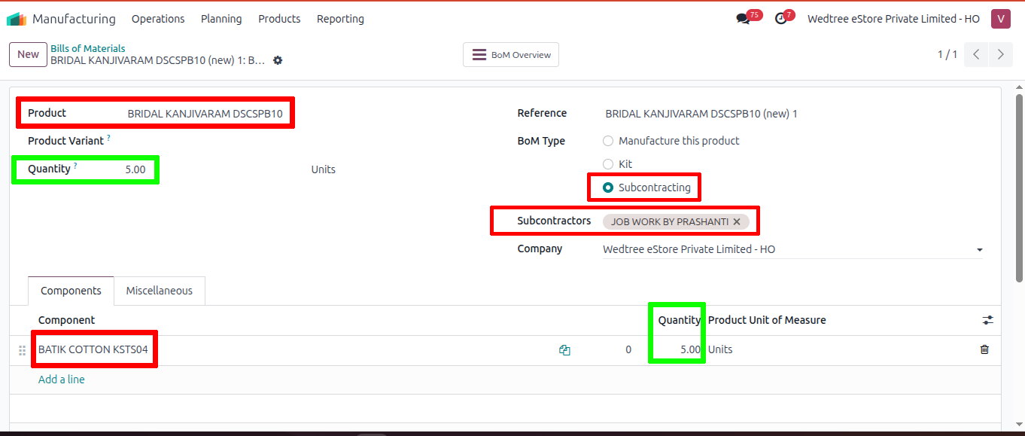Viewport: 1025px width, 436px height.
Task: Open the BoM Overview button
Action: [x=511, y=54]
